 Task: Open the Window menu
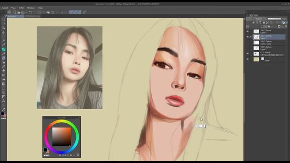tap(31, 8)
